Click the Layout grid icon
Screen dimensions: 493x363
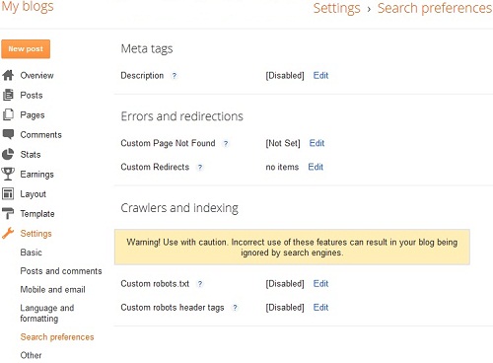pyautogui.click(x=8, y=193)
